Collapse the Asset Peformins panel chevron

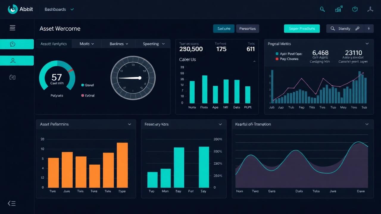pyautogui.click(x=129, y=124)
